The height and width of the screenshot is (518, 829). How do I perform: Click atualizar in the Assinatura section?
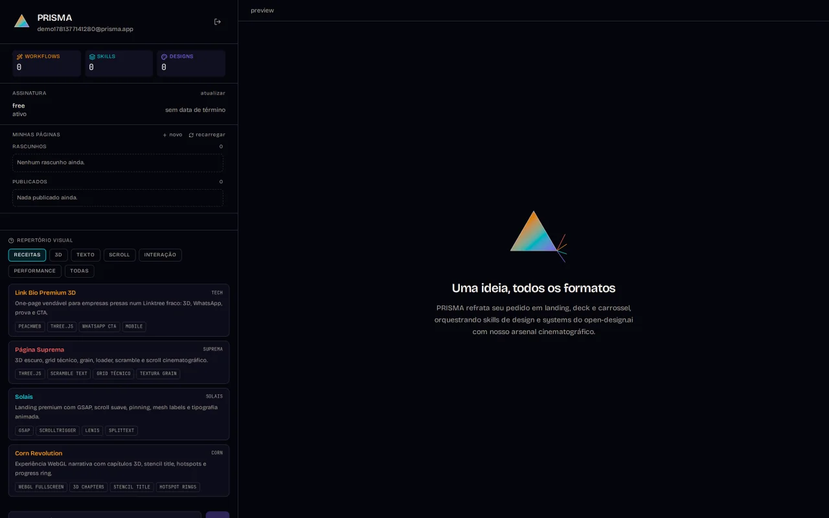click(x=213, y=93)
